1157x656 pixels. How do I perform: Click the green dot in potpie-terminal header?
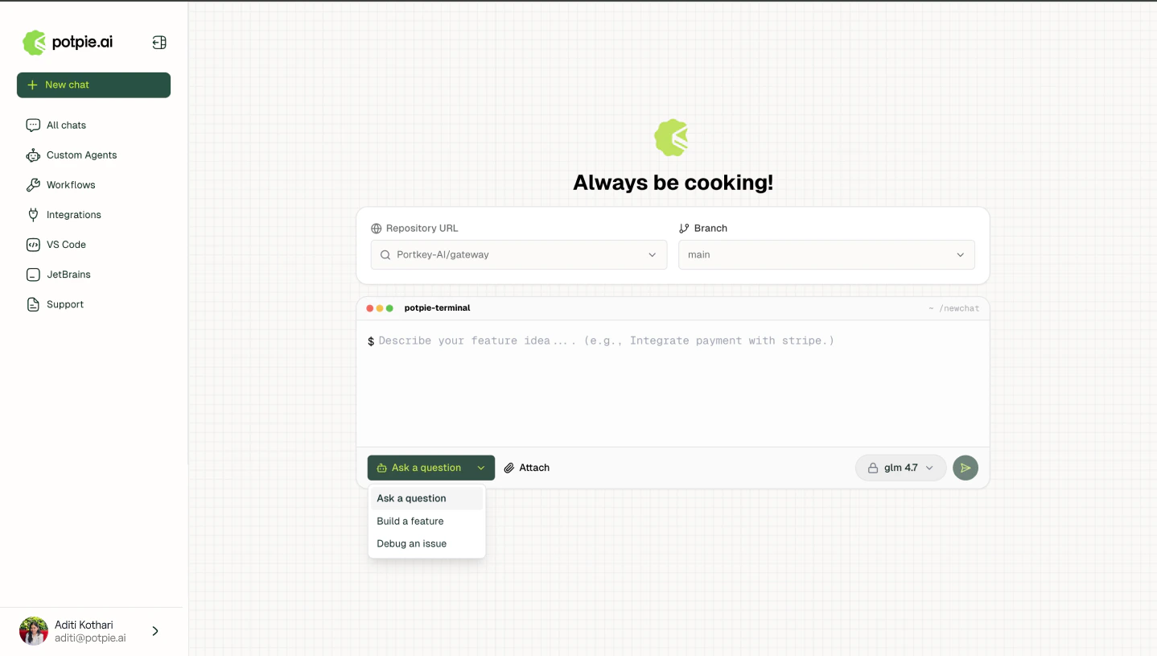point(389,308)
